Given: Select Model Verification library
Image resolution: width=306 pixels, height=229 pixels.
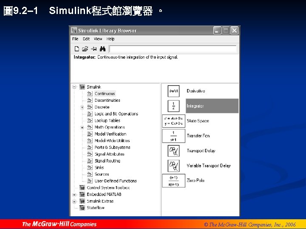Looking at the screenshot, I should pos(110,134).
